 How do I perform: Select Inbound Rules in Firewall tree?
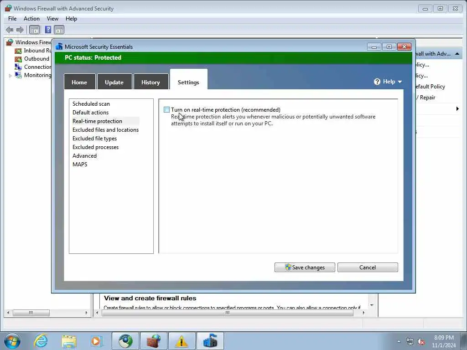pyautogui.click(x=37, y=51)
